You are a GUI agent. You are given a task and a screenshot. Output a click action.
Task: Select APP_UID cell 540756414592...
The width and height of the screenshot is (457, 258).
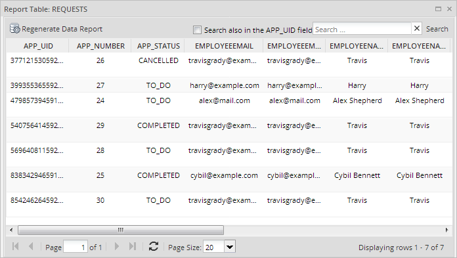click(x=37, y=125)
